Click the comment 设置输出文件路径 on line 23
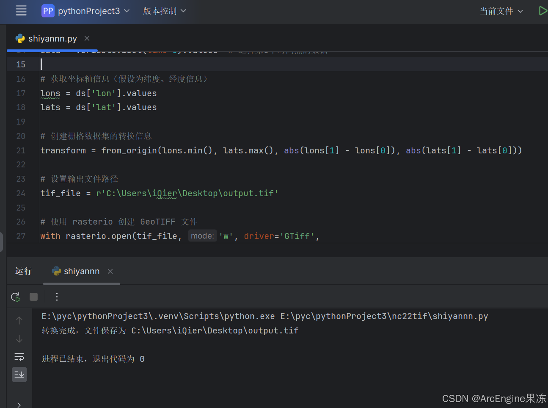This screenshot has width=548, height=408. 80,179
